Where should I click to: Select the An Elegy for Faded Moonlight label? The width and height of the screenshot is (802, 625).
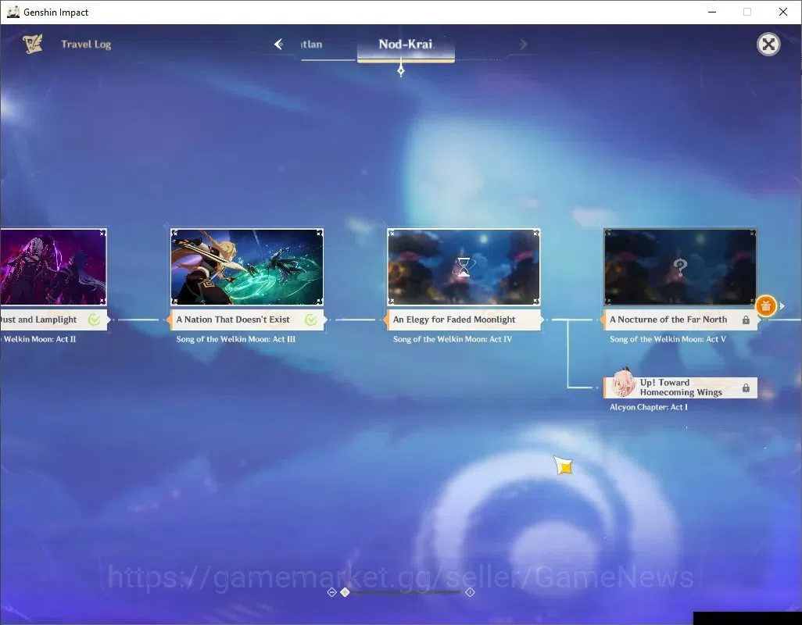click(464, 320)
